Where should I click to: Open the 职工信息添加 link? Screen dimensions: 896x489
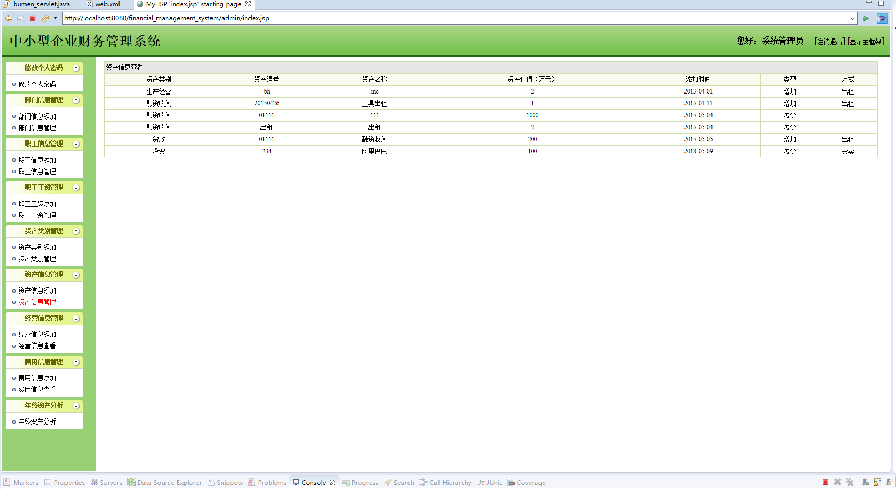pos(37,160)
